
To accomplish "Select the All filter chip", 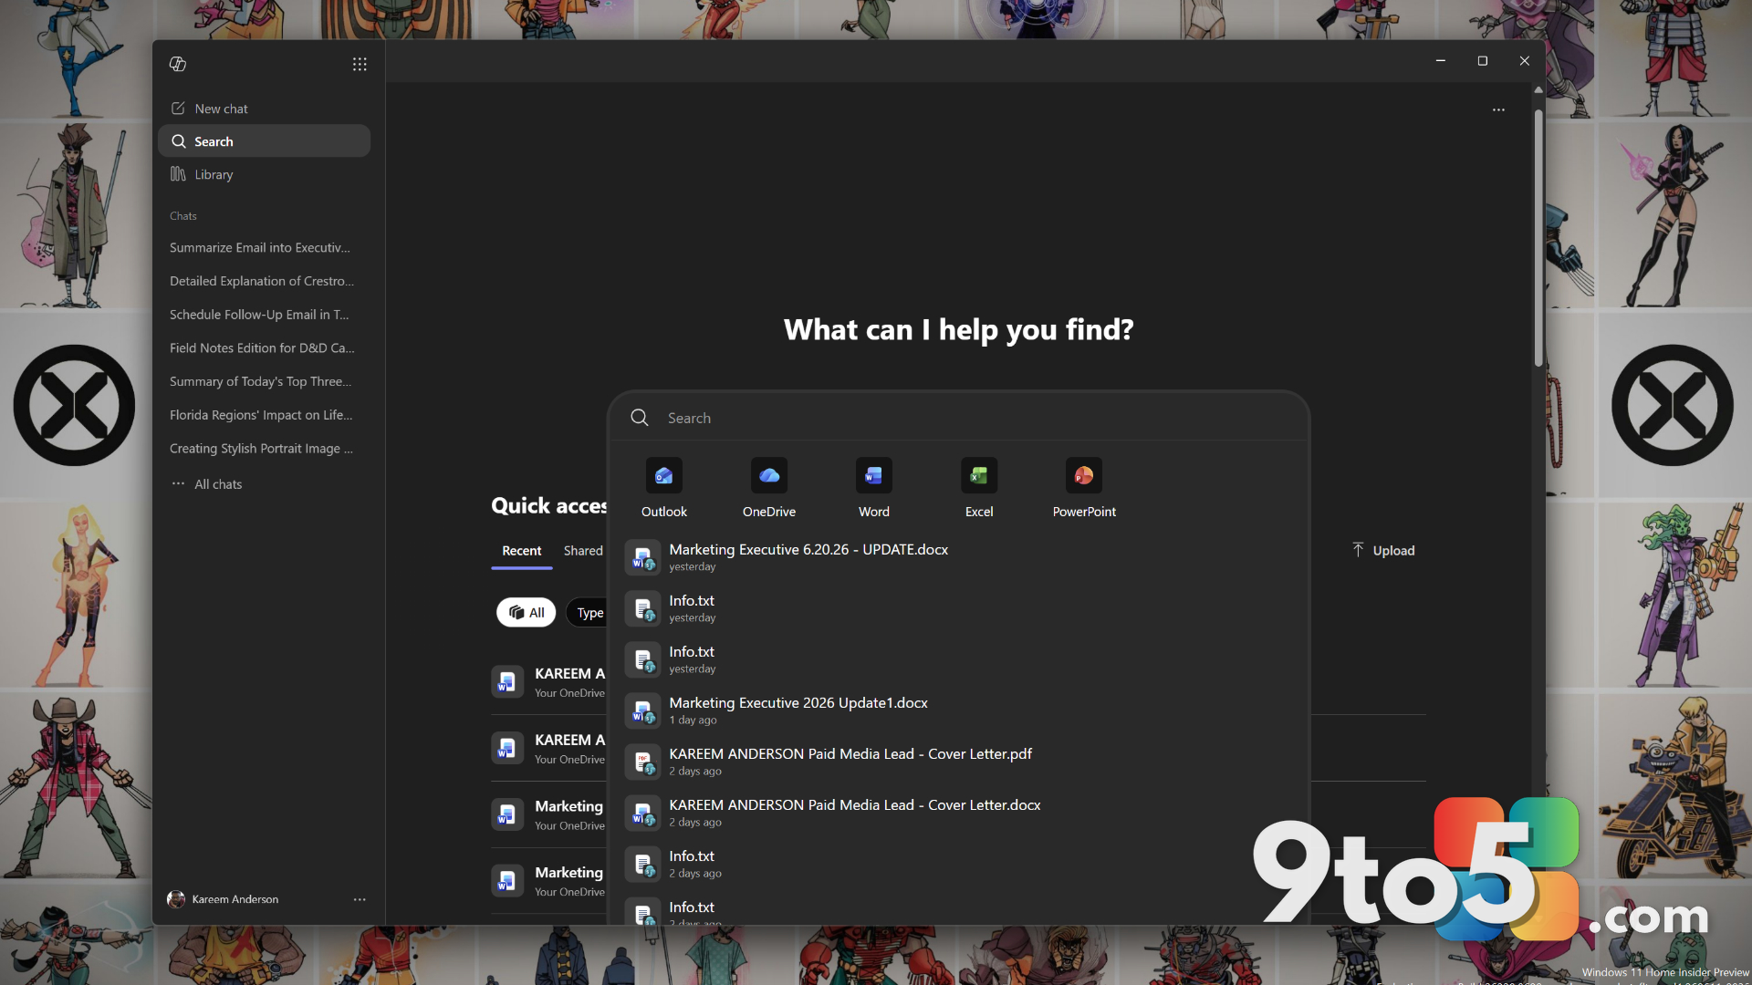I will [527, 612].
